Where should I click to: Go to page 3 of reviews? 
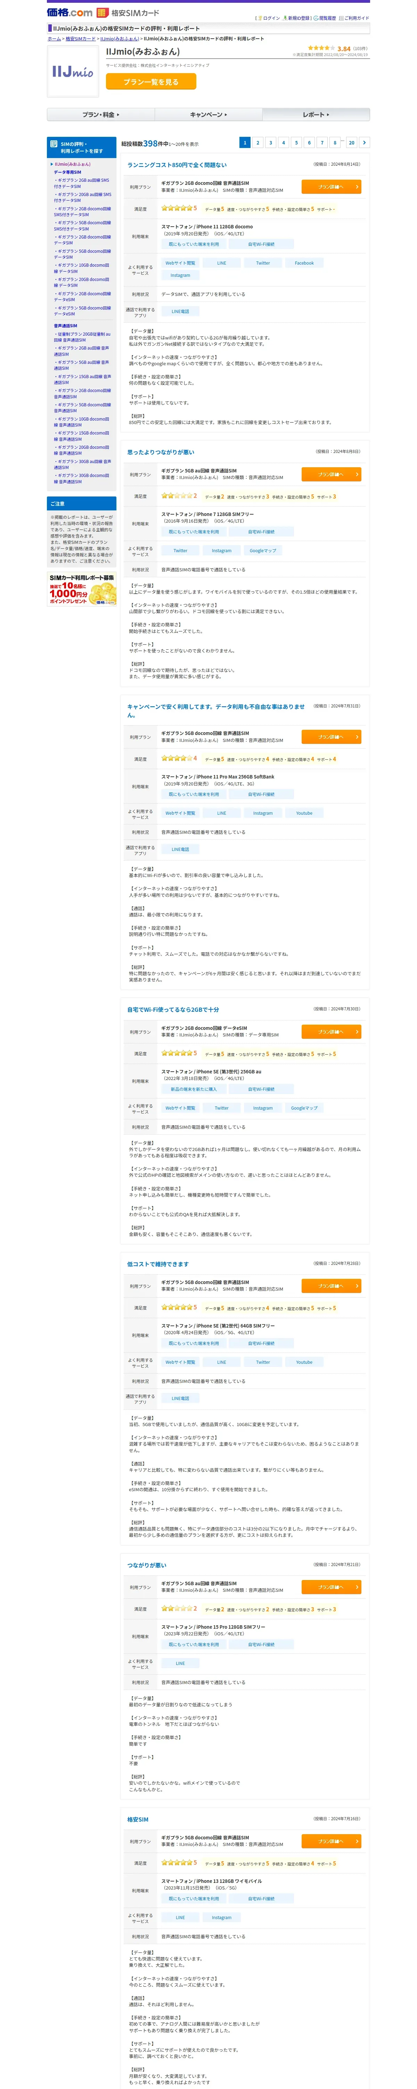pyautogui.click(x=270, y=143)
